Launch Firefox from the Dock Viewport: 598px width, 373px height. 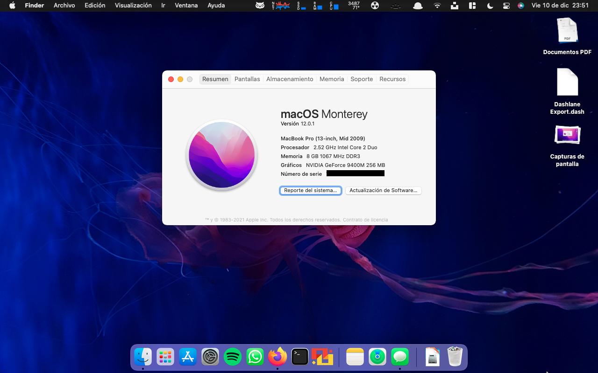click(278, 357)
